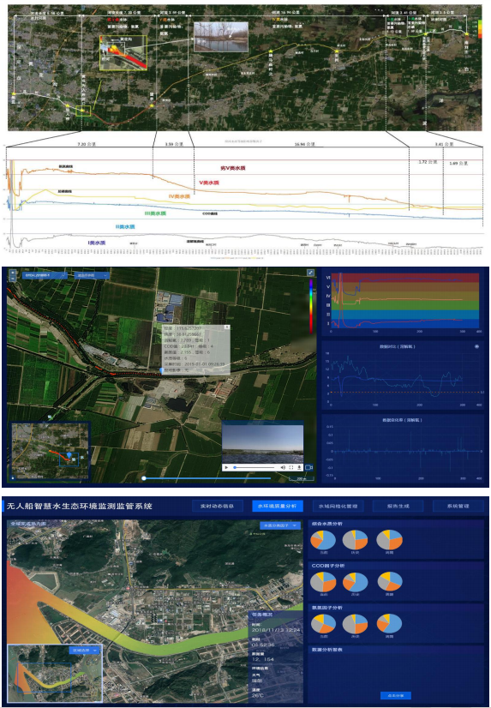Click the blue button in data analysis panel

pyautogui.click(x=395, y=695)
